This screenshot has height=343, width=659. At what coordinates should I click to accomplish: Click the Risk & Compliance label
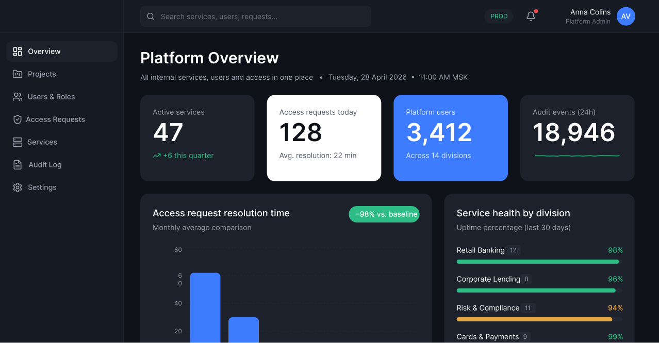pyautogui.click(x=488, y=308)
